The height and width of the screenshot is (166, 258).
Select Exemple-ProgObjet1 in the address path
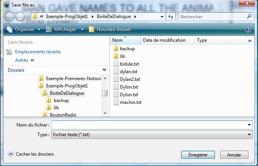tap(67, 16)
